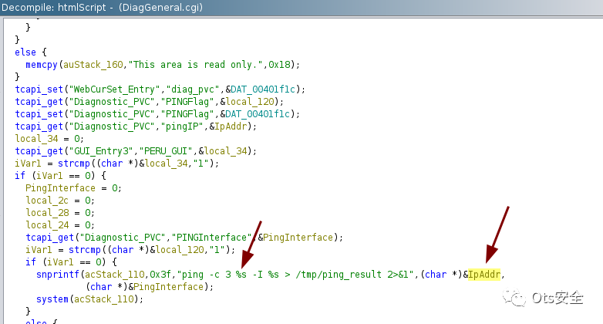Click the 0x18 length argument
The height and width of the screenshot is (324, 603).
pyautogui.click(x=279, y=65)
